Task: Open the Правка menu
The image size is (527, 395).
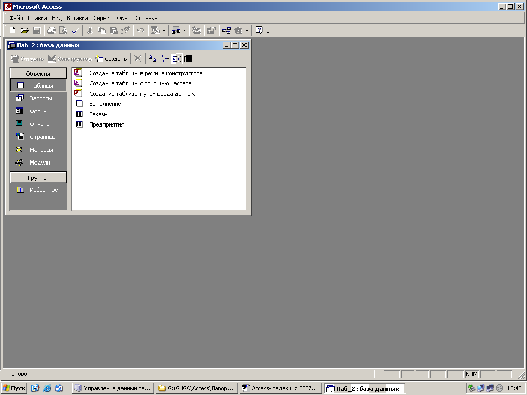Action: pos(37,18)
